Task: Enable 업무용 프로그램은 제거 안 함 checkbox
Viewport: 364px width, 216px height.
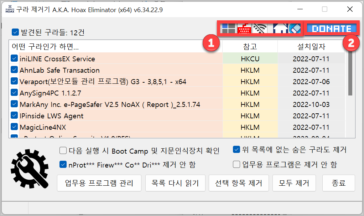Action: [236, 164]
